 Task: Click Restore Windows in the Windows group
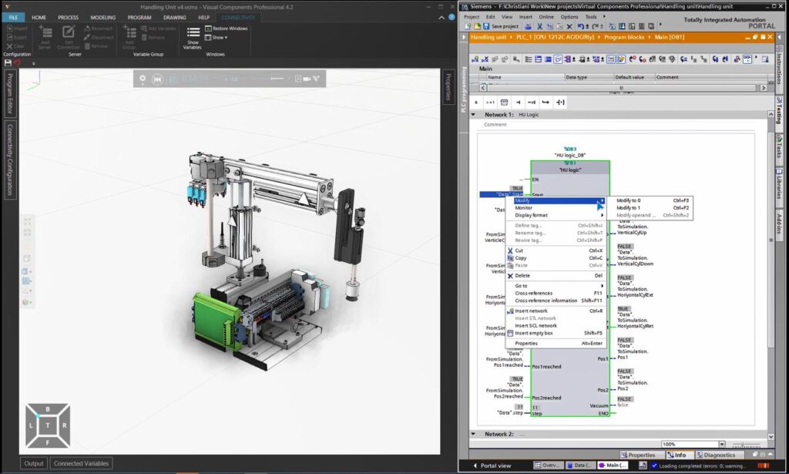[x=226, y=29]
